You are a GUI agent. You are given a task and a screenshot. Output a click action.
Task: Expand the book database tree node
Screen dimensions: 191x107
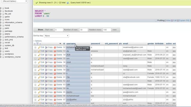(1, 8)
